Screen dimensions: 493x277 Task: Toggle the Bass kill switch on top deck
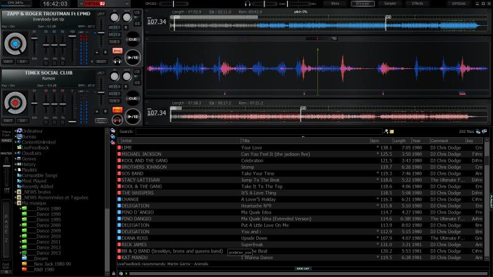46,63
